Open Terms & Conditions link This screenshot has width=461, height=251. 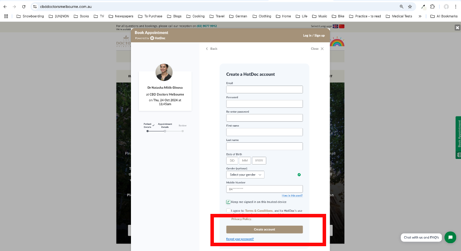coord(259,211)
